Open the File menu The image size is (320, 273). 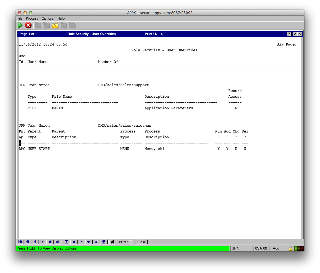pos(20,18)
